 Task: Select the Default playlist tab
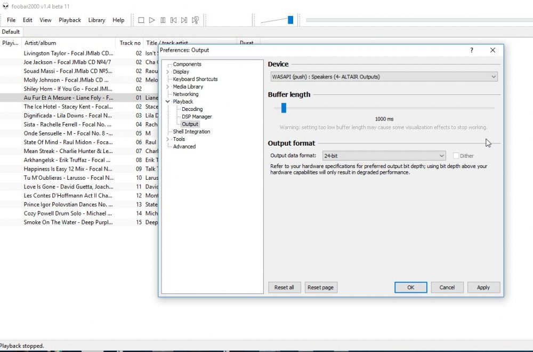11,31
